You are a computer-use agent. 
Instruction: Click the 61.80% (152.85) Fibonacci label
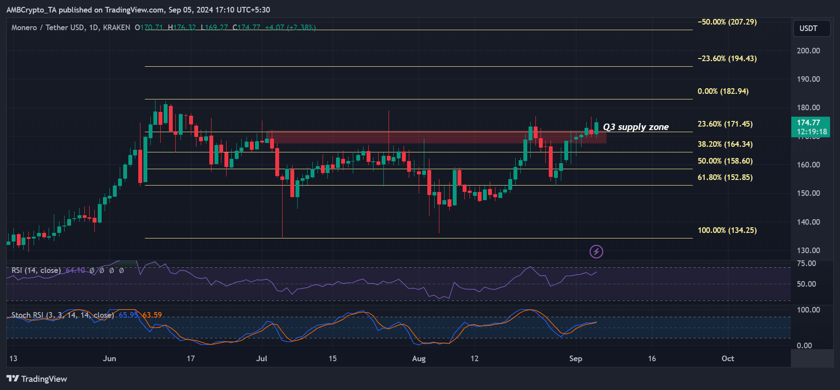(x=725, y=177)
